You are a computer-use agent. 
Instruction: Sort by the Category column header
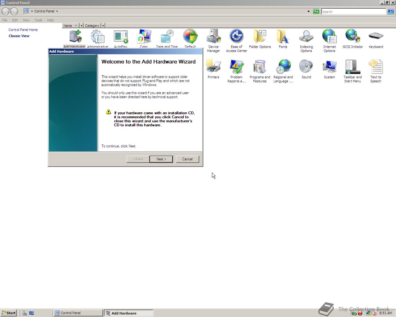(x=92, y=26)
